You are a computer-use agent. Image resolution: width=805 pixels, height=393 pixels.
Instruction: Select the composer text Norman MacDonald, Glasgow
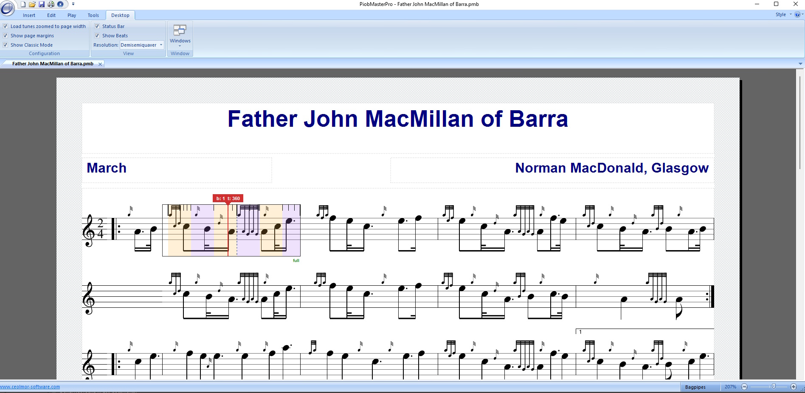tap(612, 168)
